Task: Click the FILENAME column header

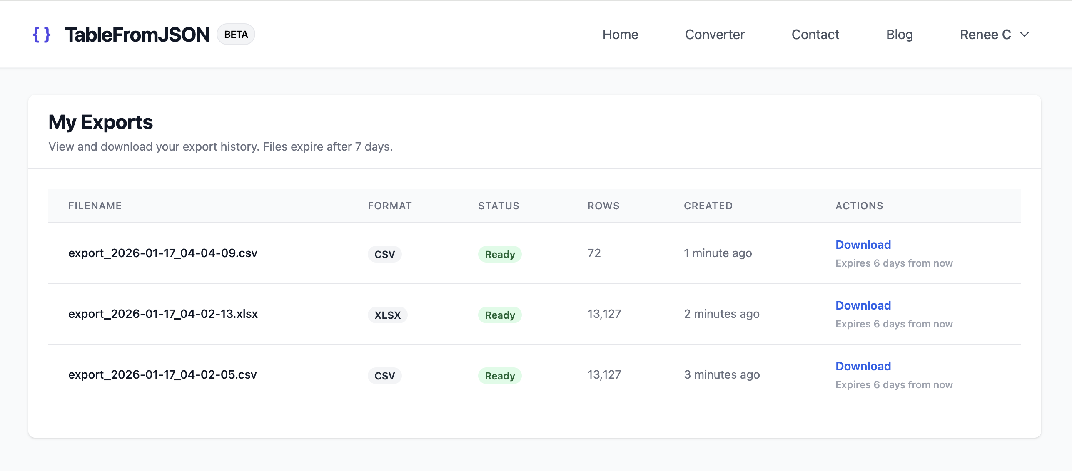Action: click(x=95, y=206)
